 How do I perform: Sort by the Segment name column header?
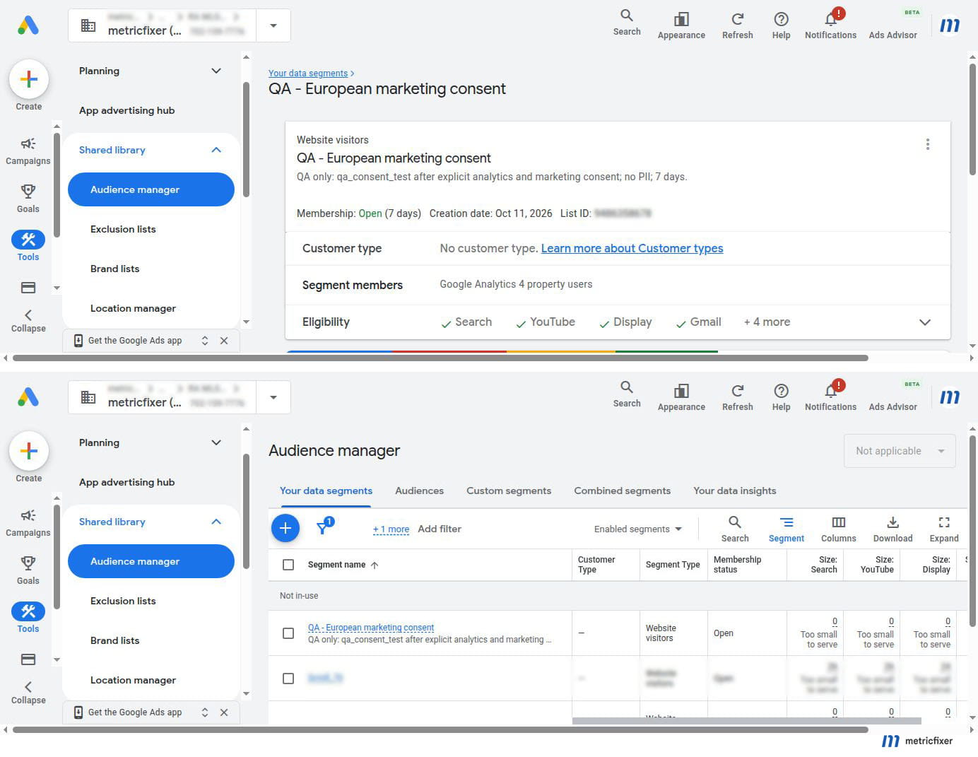click(x=343, y=565)
